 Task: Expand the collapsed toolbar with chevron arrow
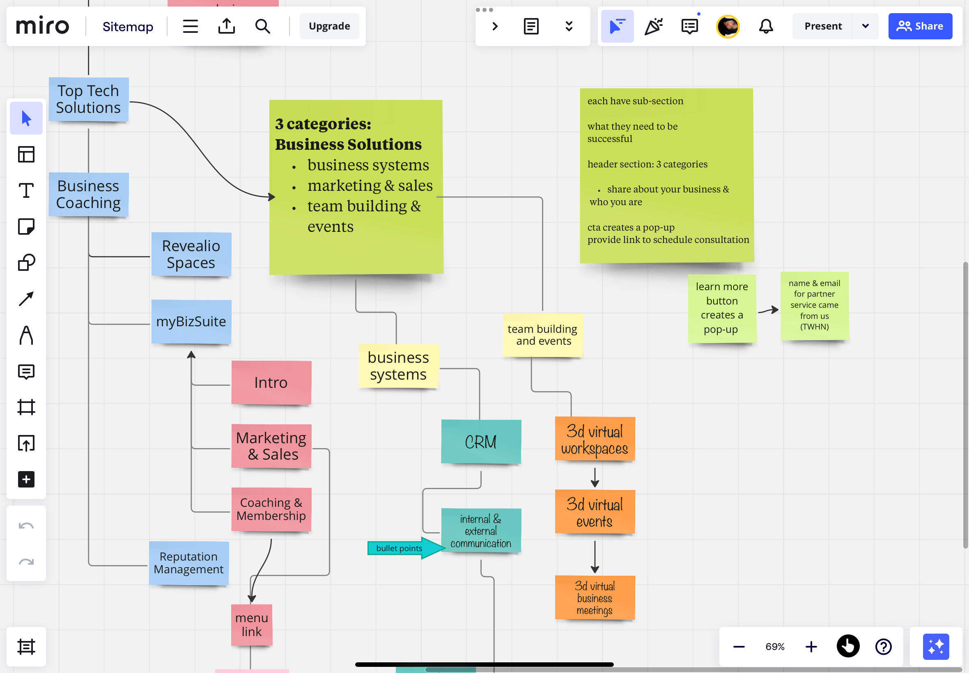[495, 26]
